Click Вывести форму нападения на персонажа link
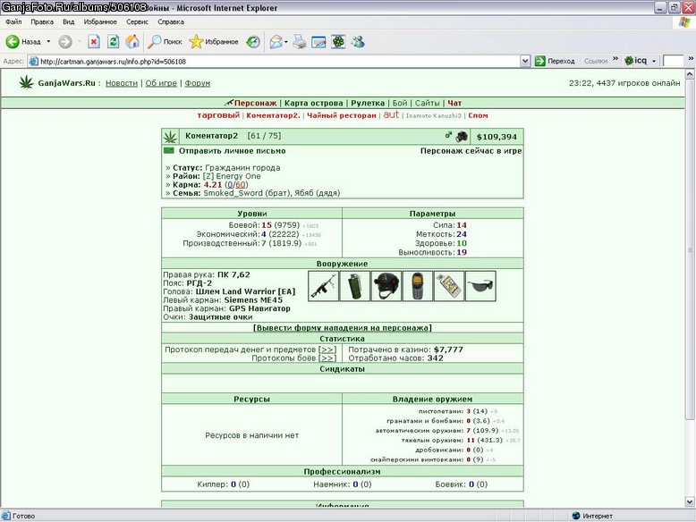Viewport: 696px width, 522px height. (343, 328)
